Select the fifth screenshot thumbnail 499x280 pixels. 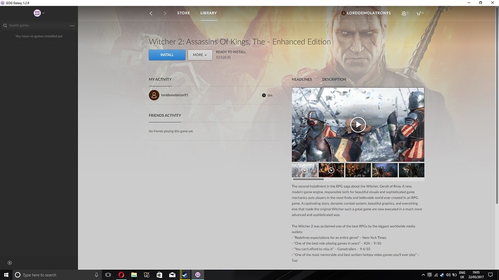pyautogui.click(x=411, y=170)
